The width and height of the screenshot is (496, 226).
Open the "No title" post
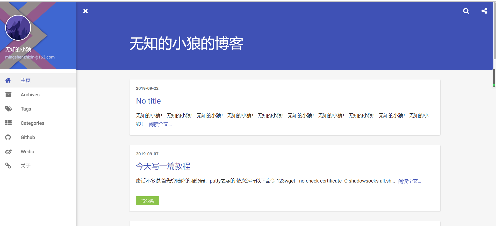148,101
